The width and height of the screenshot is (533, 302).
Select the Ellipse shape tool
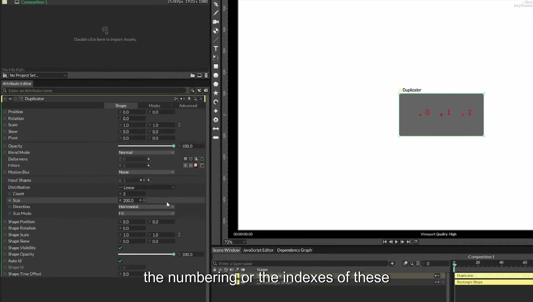(216, 75)
